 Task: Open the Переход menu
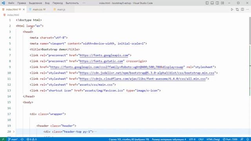tap(58, 3)
